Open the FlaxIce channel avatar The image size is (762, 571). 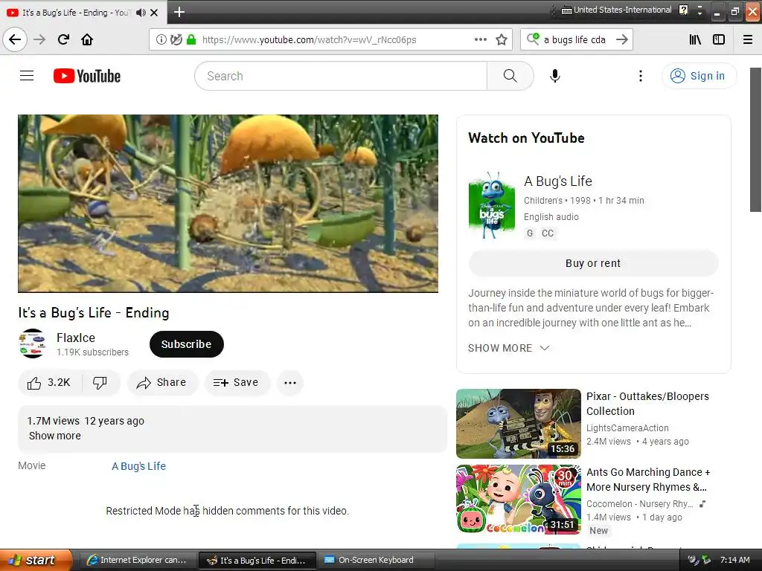33,343
